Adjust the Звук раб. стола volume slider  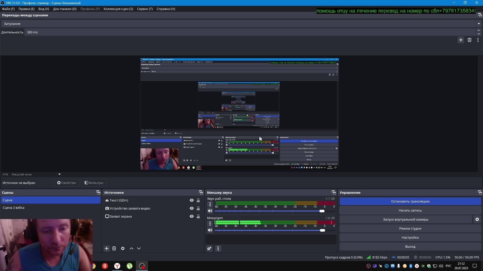click(x=322, y=211)
